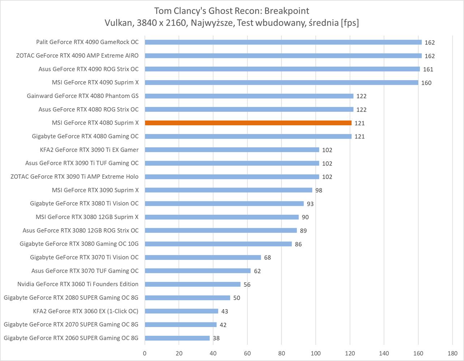Viewport: 464px width, 361px height.
Task: Click the bar for Gigabyte RTX 2060 SUPER
Action: (177, 338)
